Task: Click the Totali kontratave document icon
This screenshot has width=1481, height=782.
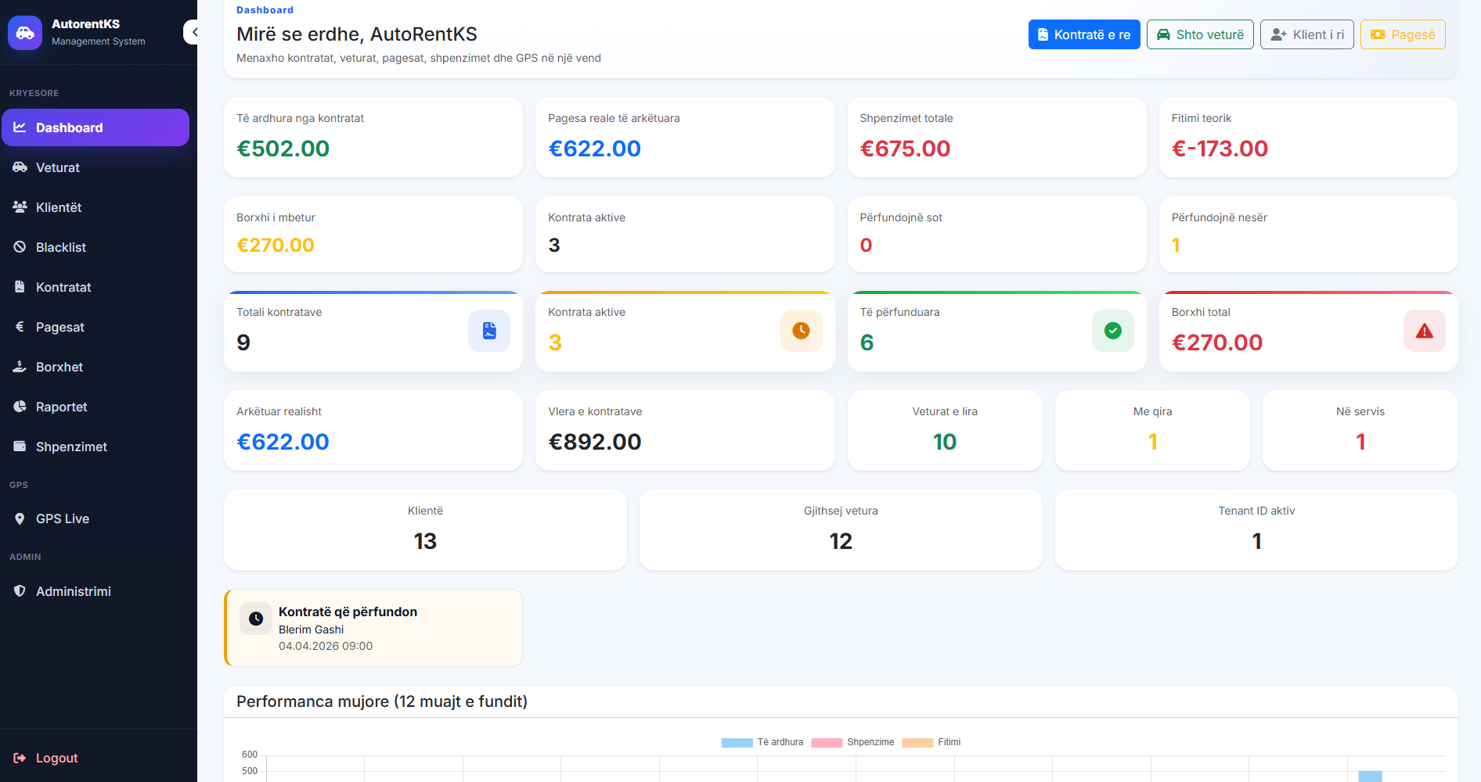Action: pyautogui.click(x=489, y=331)
